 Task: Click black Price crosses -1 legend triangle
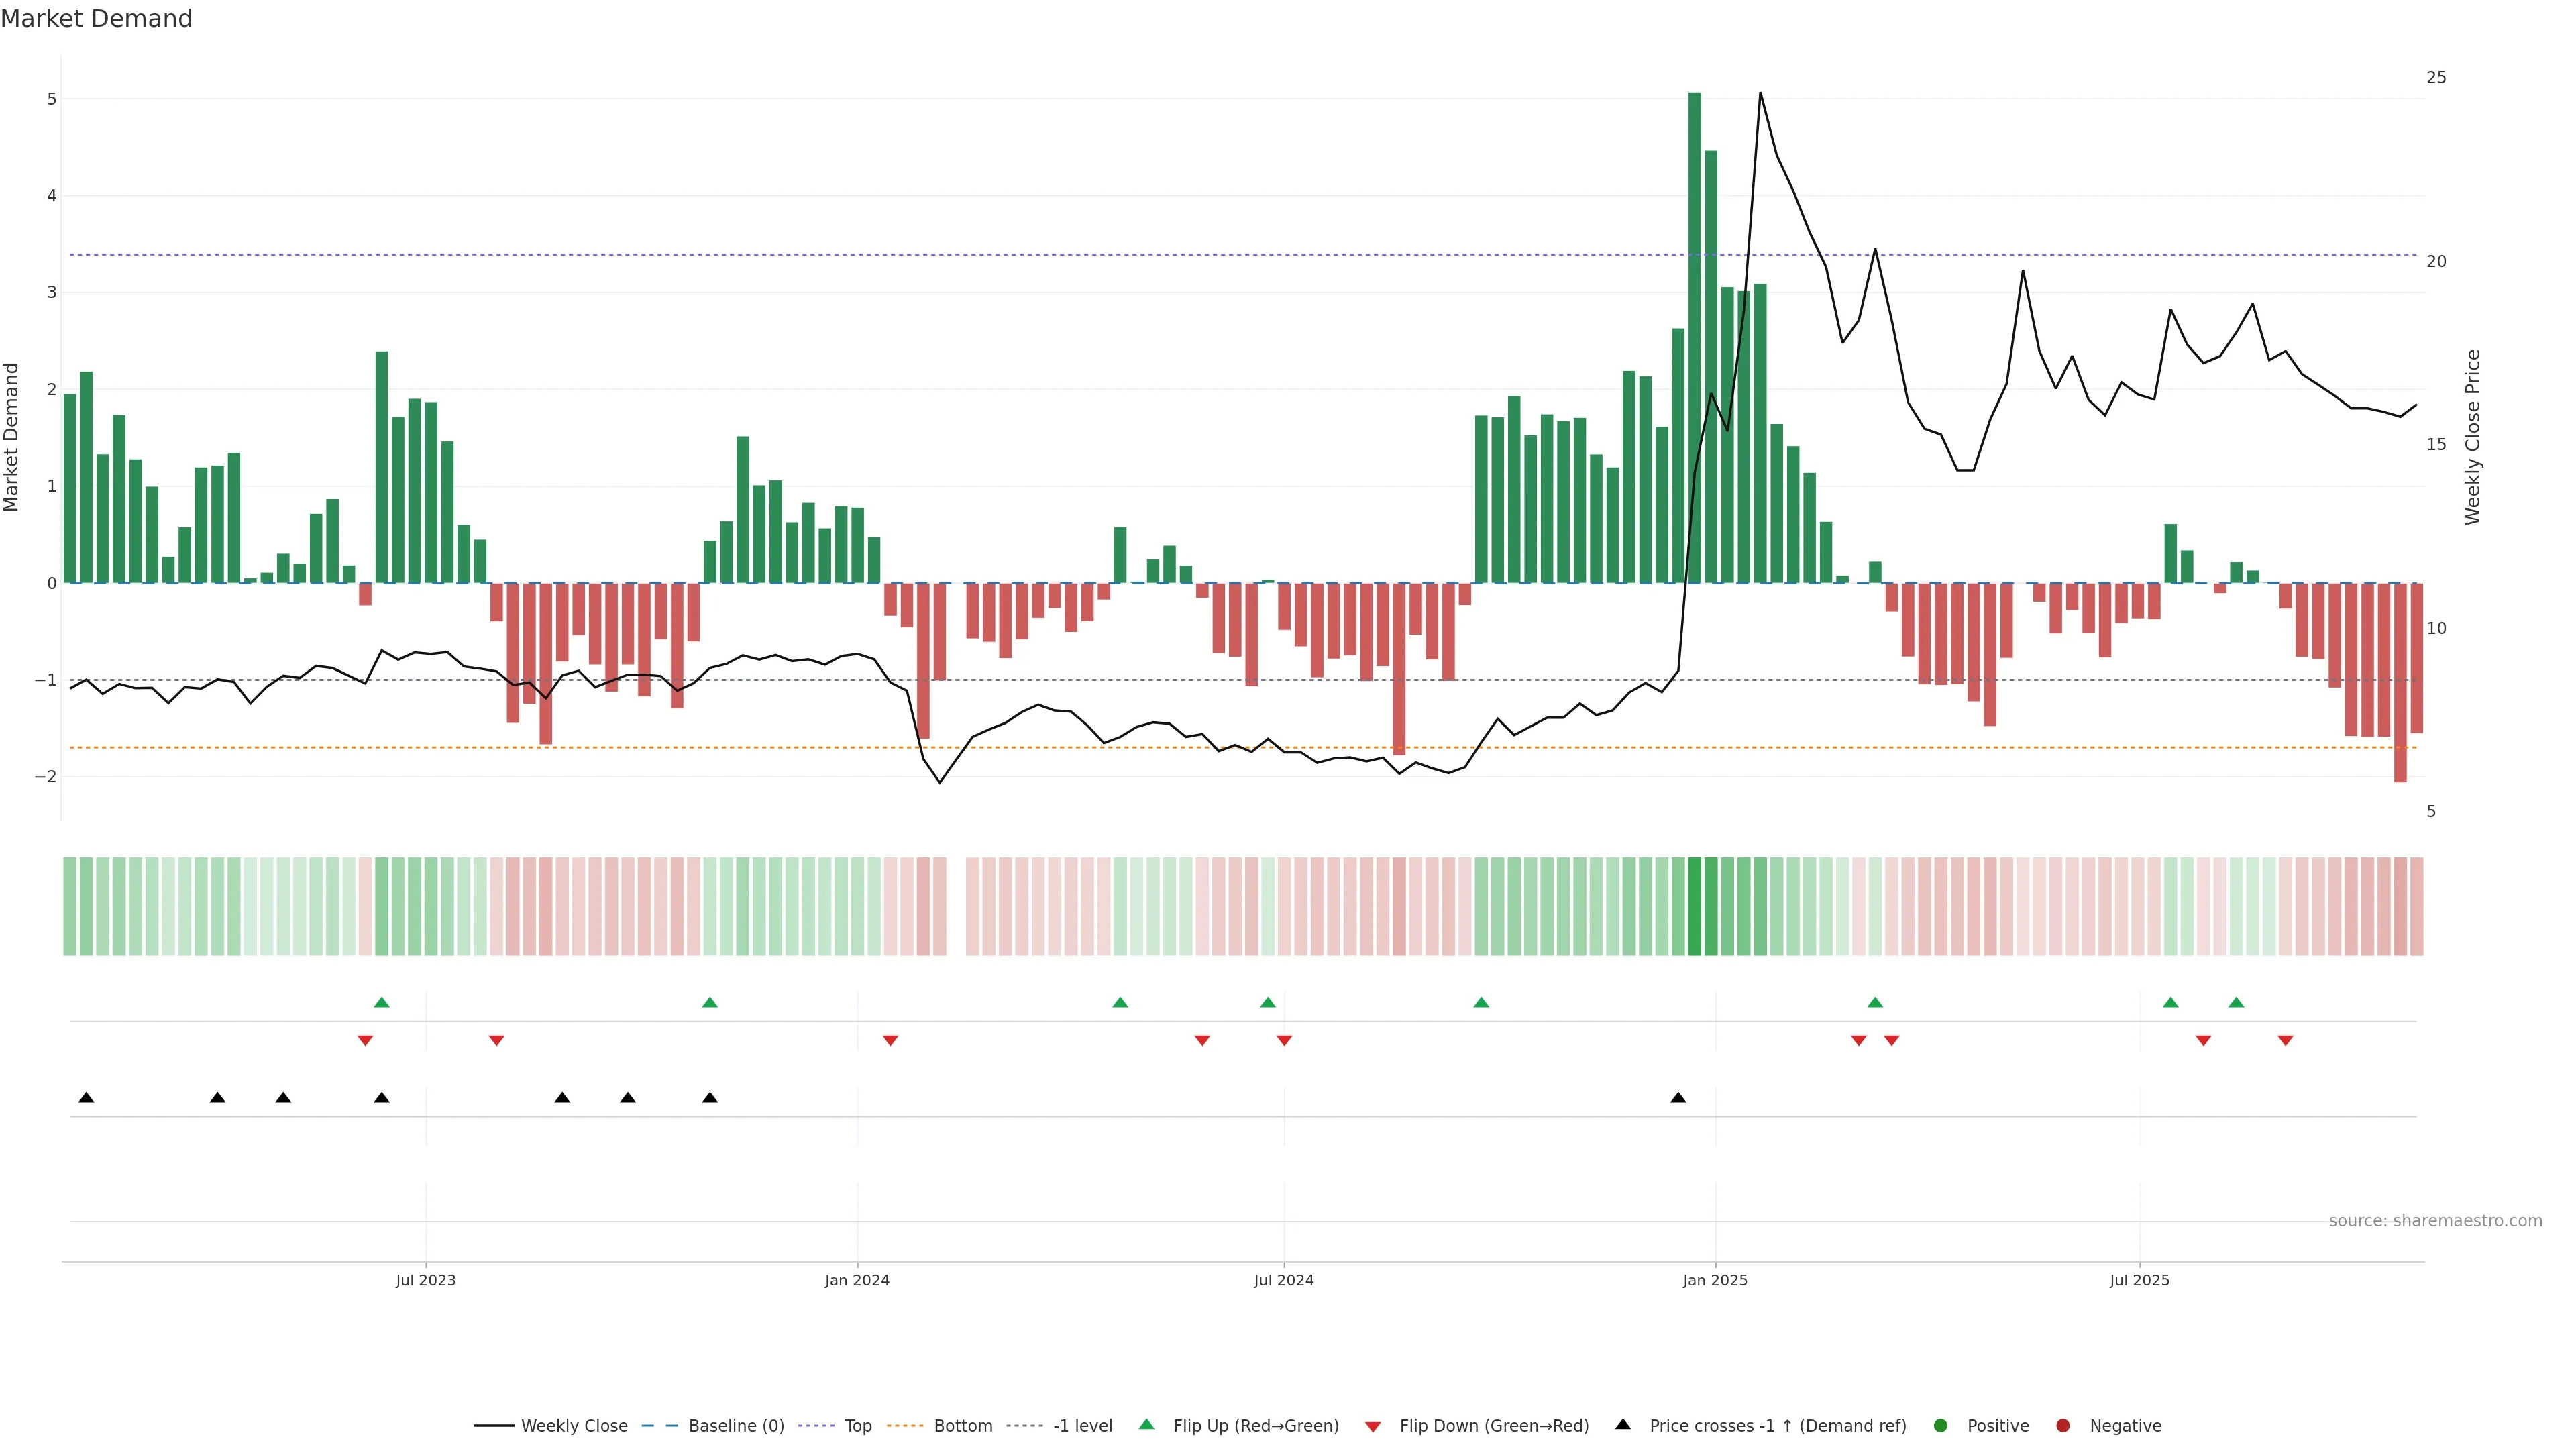click(x=1623, y=1425)
